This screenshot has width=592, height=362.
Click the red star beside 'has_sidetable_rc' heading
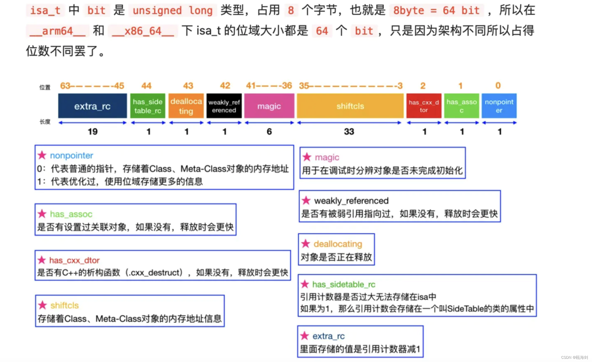coord(305,284)
